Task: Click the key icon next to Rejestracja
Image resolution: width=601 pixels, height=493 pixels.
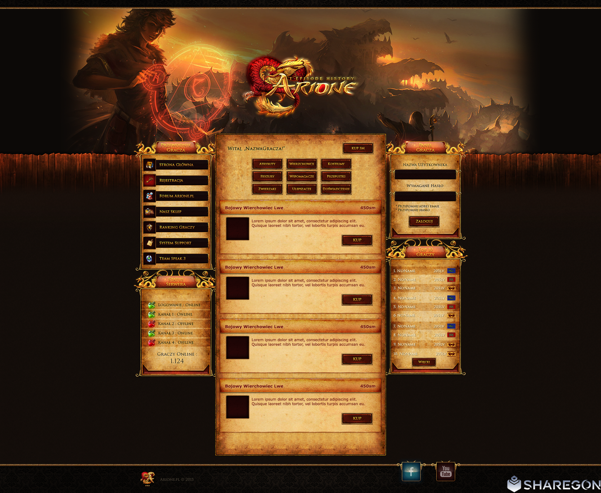Action: point(150,180)
